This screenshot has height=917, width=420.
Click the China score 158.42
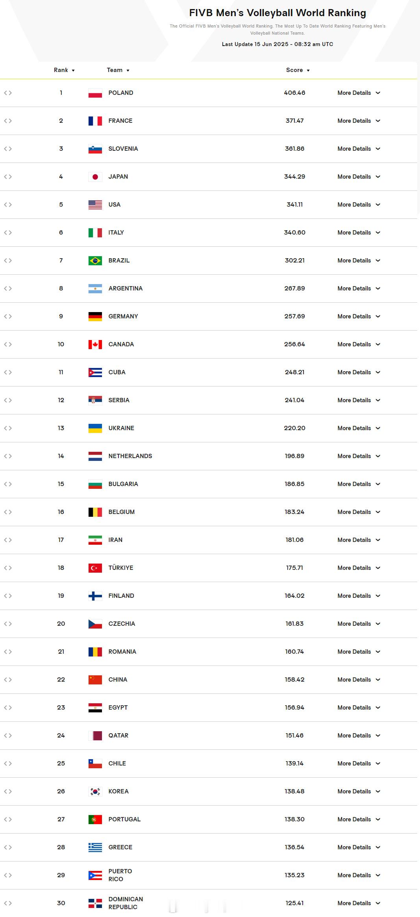(294, 680)
